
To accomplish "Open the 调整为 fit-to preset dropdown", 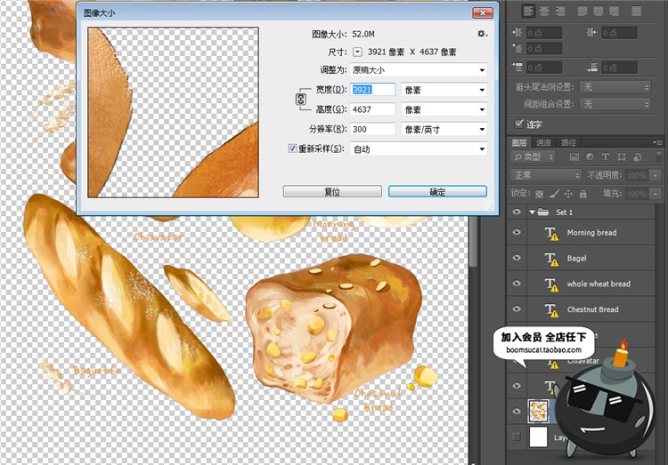I will tap(419, 69).
